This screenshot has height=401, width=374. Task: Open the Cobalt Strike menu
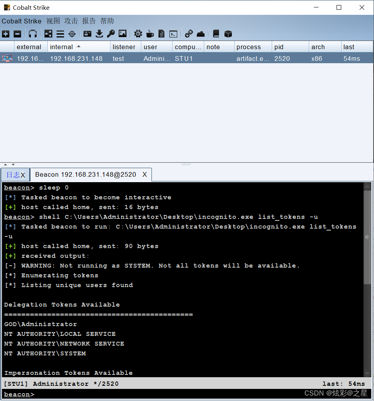(21, 21)
